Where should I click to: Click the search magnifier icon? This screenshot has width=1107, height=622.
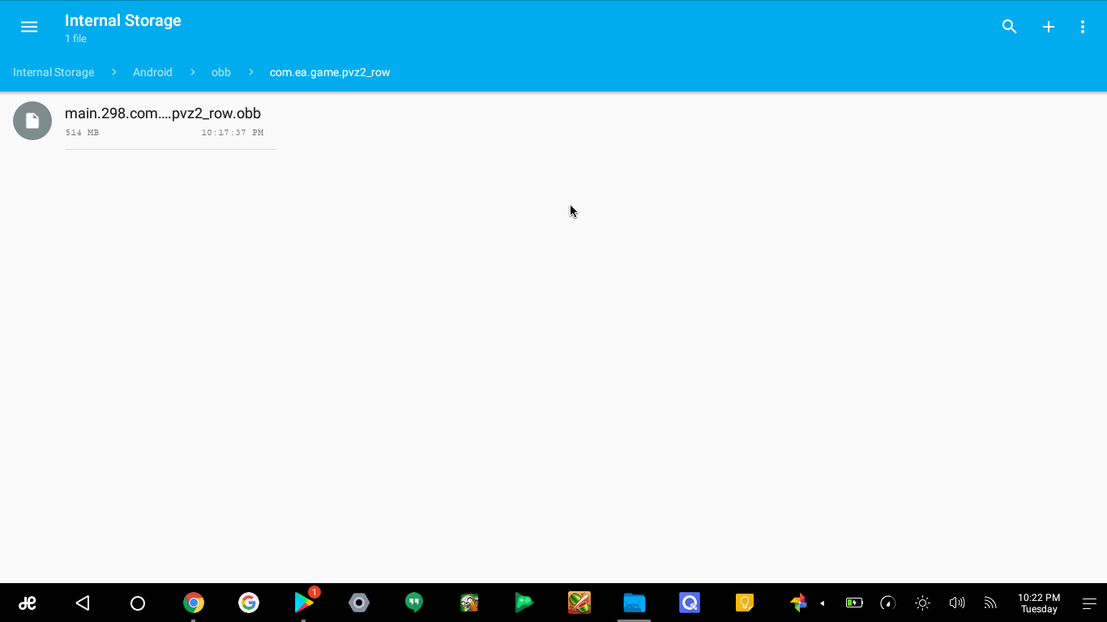(x=1009, y=27)
